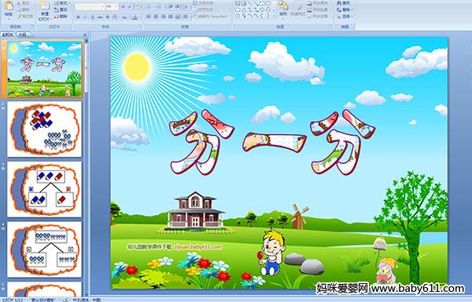This screenshot has height=302, width=472.
Task: Click the Arrange shapes icon
Action: (283, 9)
